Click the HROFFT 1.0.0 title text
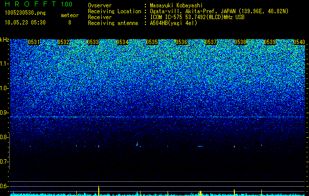The width and height of the screenshot is (309, 196). [x=39, y=4]
